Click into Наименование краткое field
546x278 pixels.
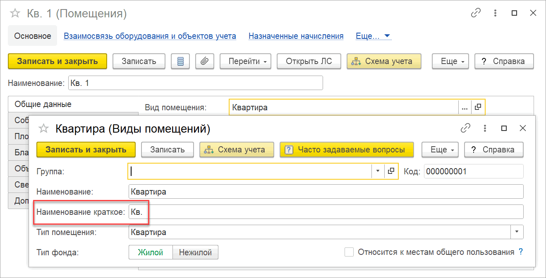[326, 212]
